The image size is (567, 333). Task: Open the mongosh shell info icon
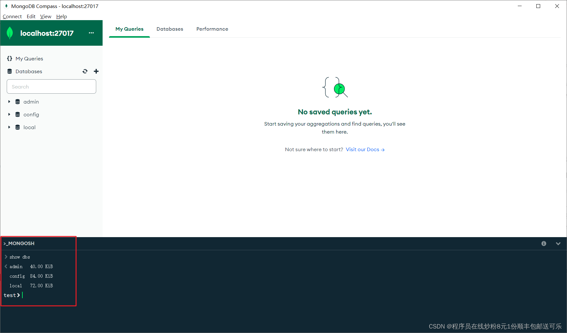point(544,244)
